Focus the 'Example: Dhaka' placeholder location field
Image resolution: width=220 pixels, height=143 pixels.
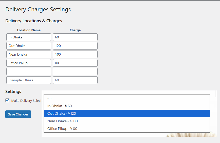click(x=29, y=80)
